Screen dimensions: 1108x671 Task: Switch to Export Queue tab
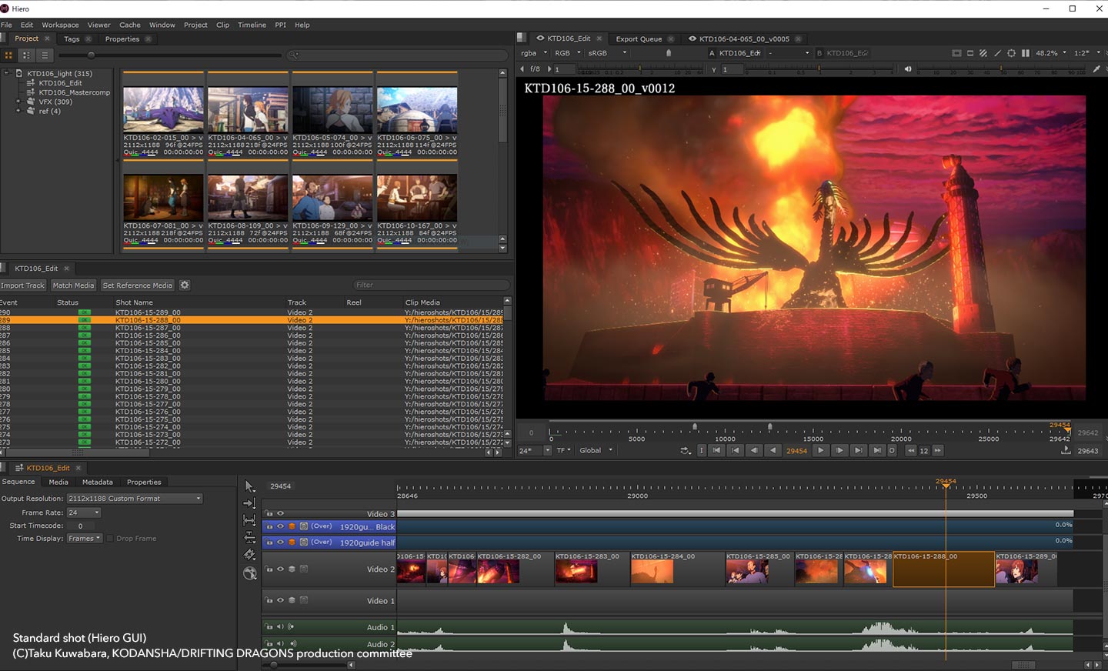pos(639,38)
